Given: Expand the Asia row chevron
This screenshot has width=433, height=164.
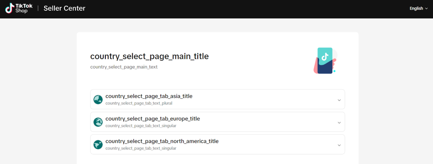Looking at the screenshot, I should click(x=339, y=100).
